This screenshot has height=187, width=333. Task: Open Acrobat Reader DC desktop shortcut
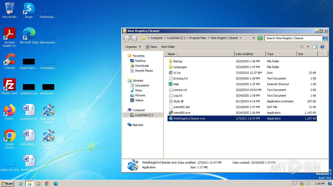point(9,37)
